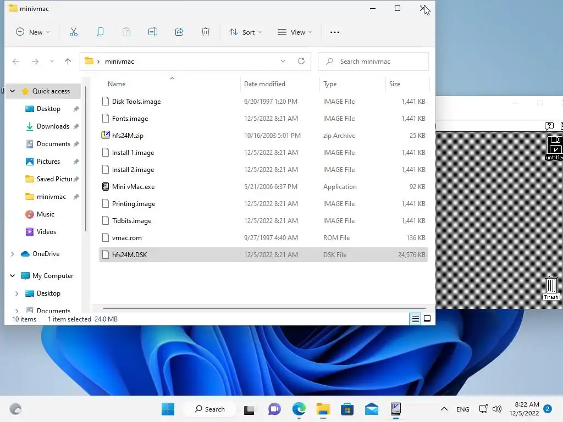The image size is (563, 422).
Task: Click the Delete trash icon in toolbar
Action: pyautogui.click(x=206, y=32)
